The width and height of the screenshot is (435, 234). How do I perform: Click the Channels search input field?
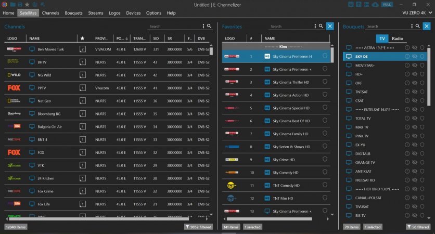coord(175,27)
